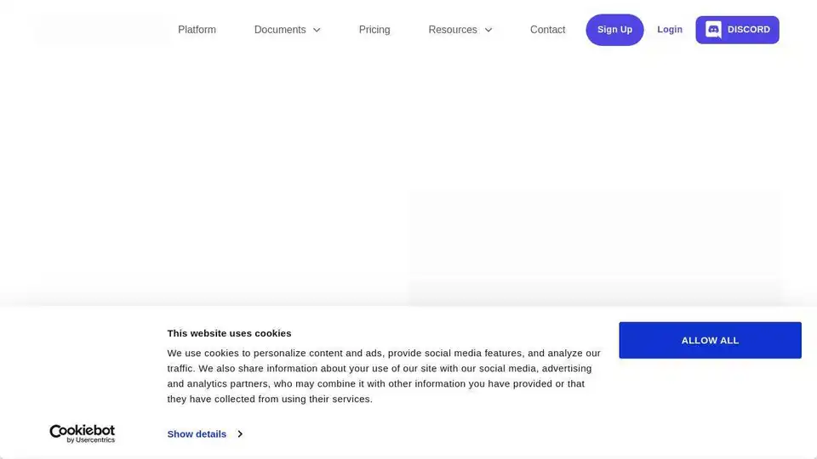The width and height of the screenshot is (817, 459).
Task: Open the Contact page
Action: point(547,30)
